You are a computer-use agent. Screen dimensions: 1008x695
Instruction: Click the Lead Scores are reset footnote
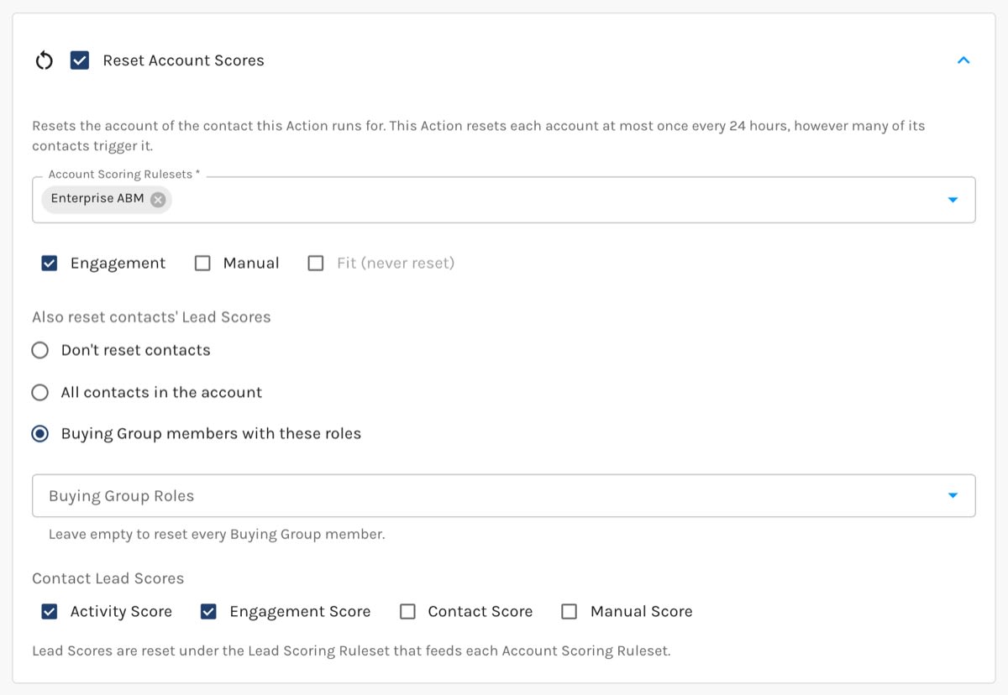(351, 651)
